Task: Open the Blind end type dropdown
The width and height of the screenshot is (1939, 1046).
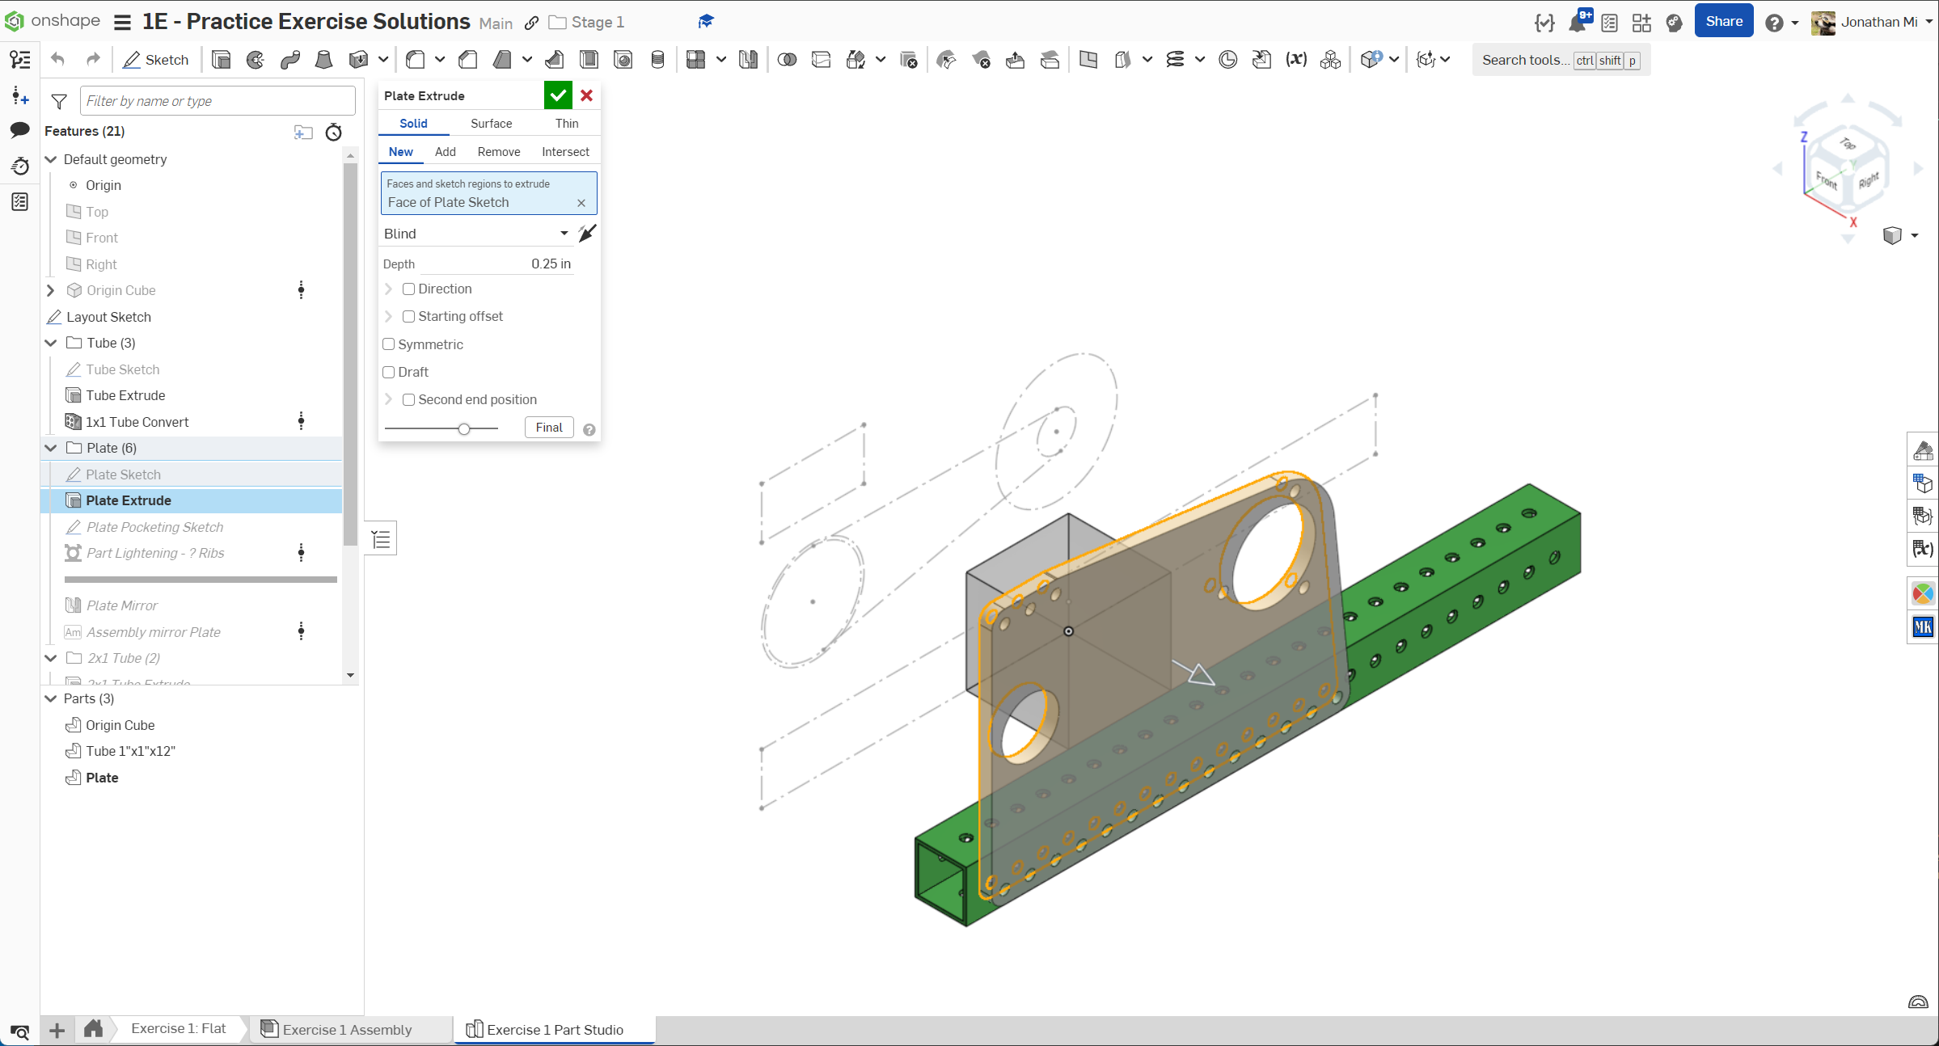Action: tap(476, 234)
